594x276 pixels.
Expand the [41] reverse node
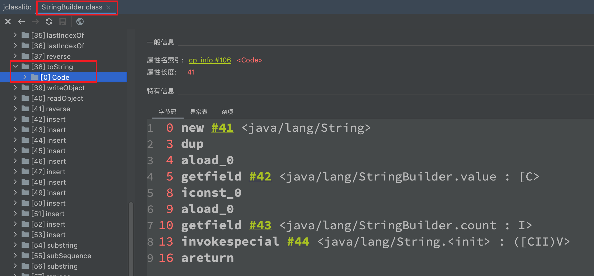[x=15, y=108]
